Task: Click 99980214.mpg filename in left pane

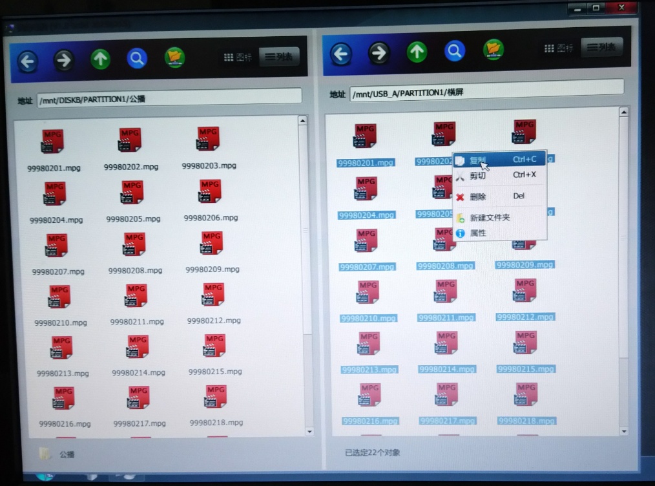Action: [138, 372]
